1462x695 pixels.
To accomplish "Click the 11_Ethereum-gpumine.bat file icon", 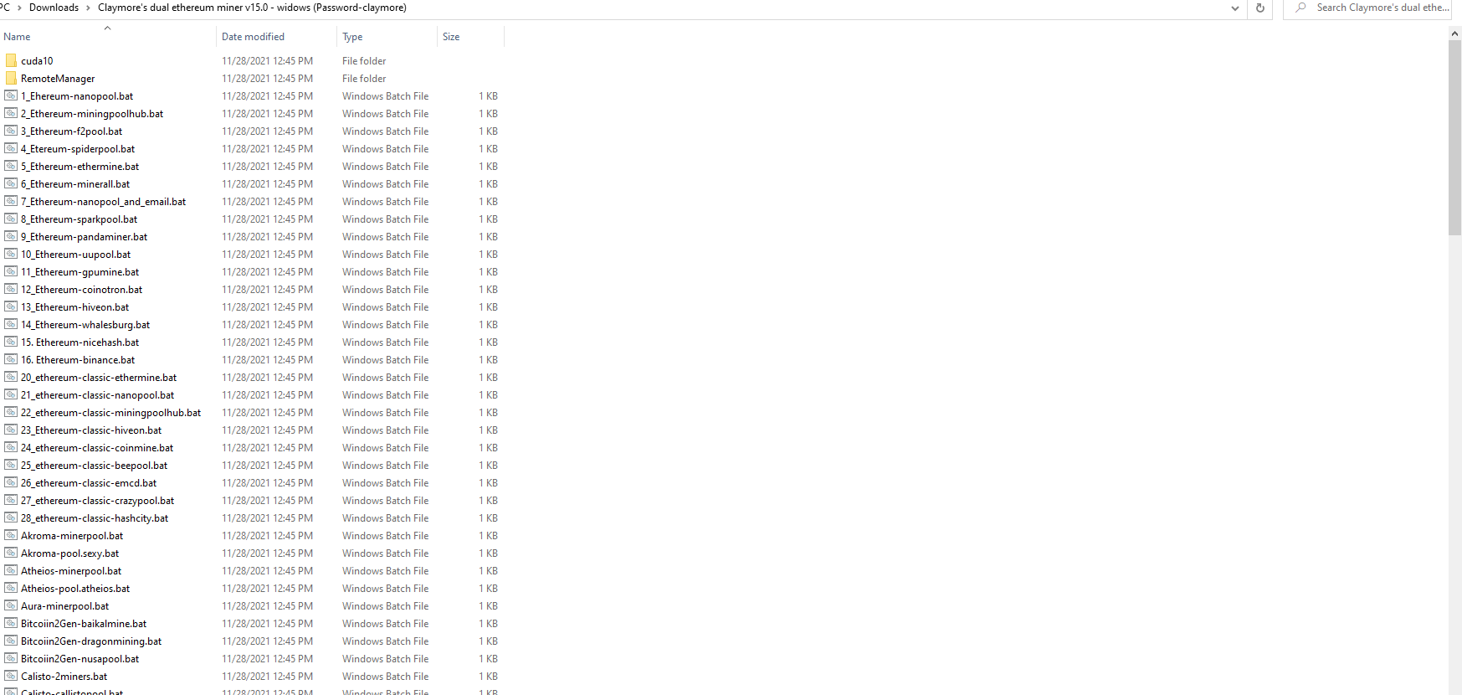I will (x=11, y=271).
